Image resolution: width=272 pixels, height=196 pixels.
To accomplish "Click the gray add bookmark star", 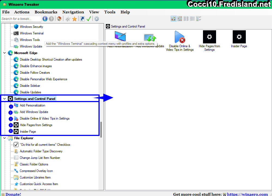I will point(68,19).
